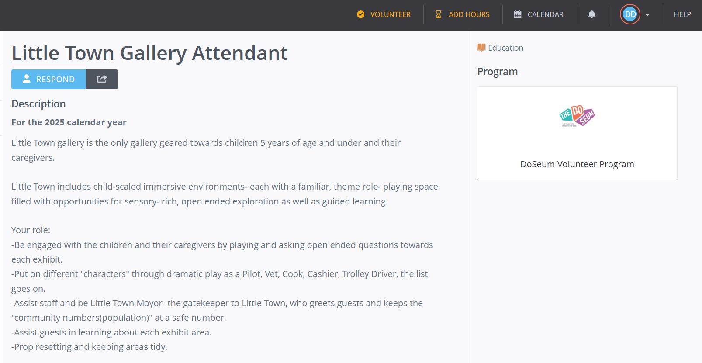This screenshot has width=702, height=363.
Task: Share this opportunity using the share icon
Action: pyautogui.click(x=102, y=79)
